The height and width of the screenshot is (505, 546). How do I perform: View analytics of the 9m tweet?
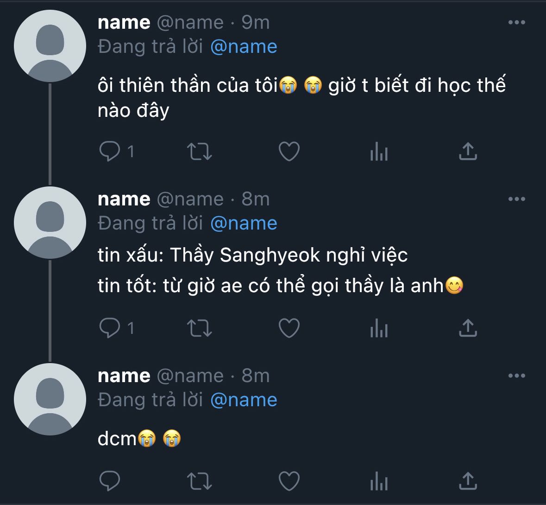378,151
